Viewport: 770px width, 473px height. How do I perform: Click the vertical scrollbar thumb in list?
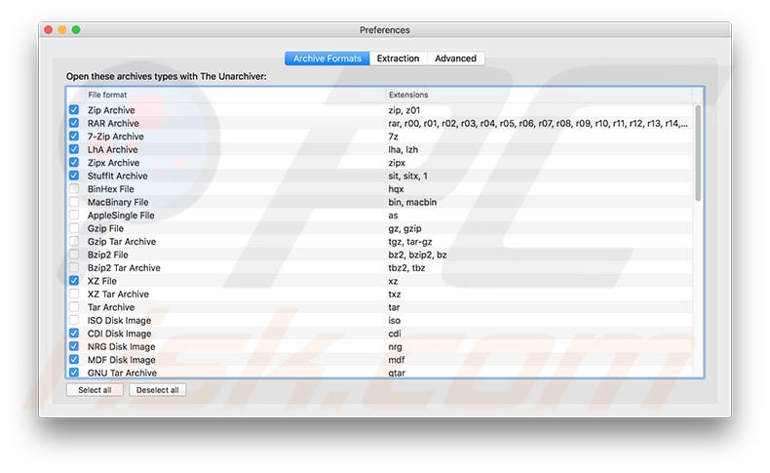click(x=698, y=153)
